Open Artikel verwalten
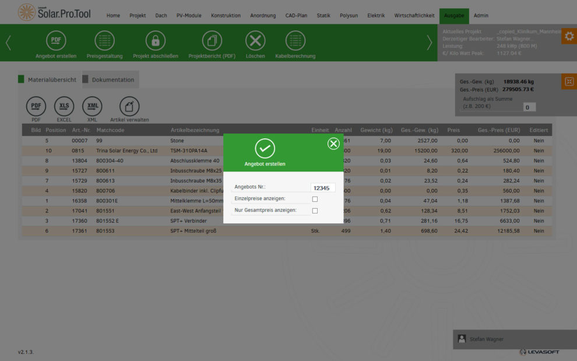 click(129, 106)
